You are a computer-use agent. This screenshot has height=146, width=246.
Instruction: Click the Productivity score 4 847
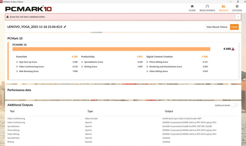(140, 57)
